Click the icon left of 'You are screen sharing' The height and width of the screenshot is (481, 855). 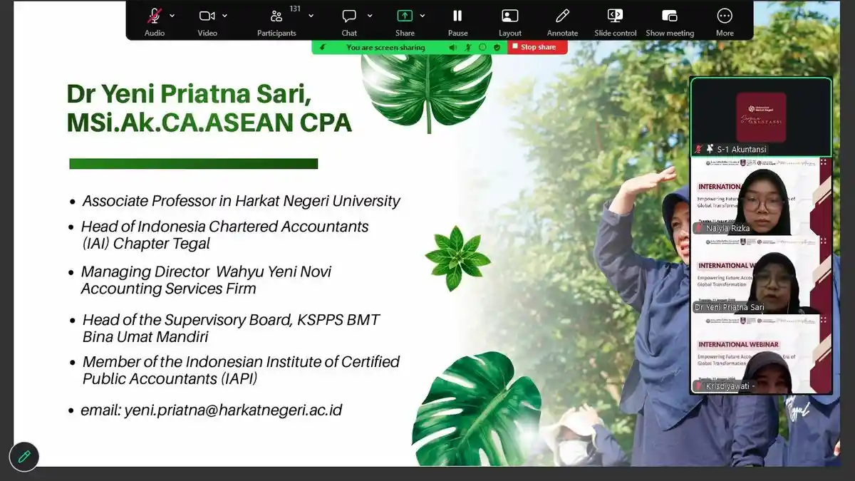(323, 47)
